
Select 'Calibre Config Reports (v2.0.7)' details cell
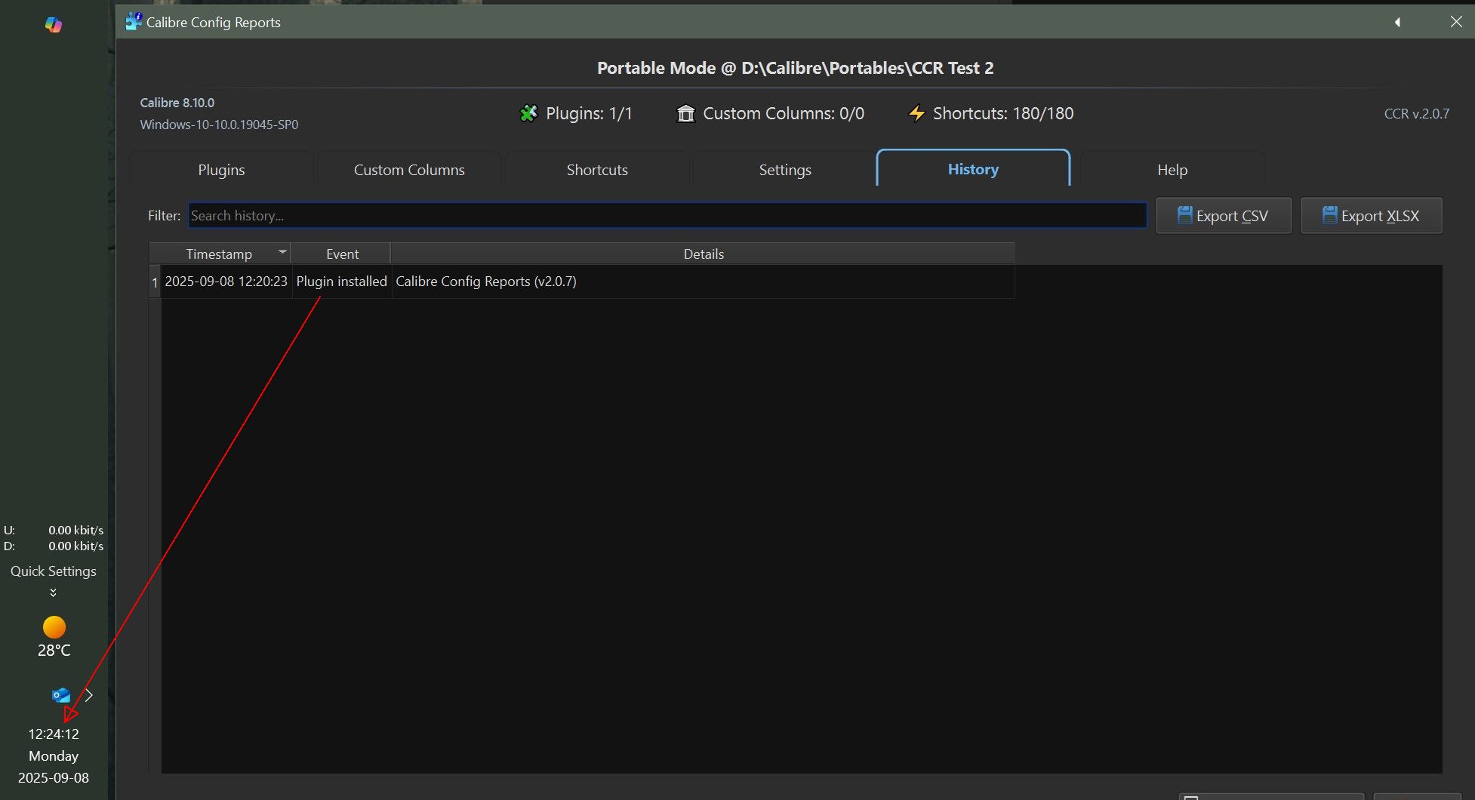point(703,282)
